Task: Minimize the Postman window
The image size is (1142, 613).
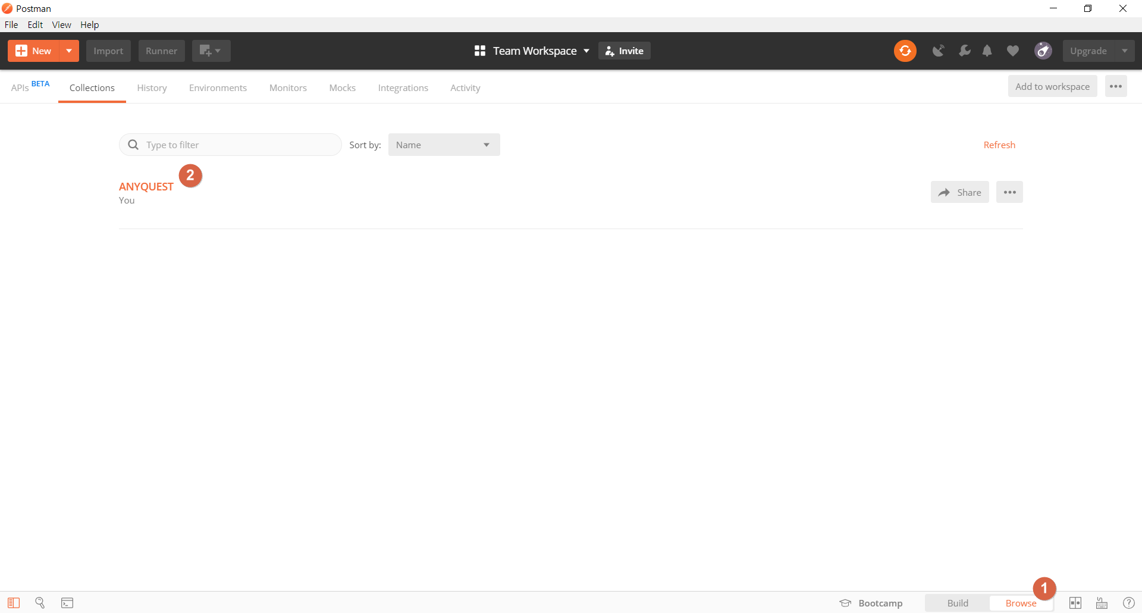Action: click(x=1053, y=8)
